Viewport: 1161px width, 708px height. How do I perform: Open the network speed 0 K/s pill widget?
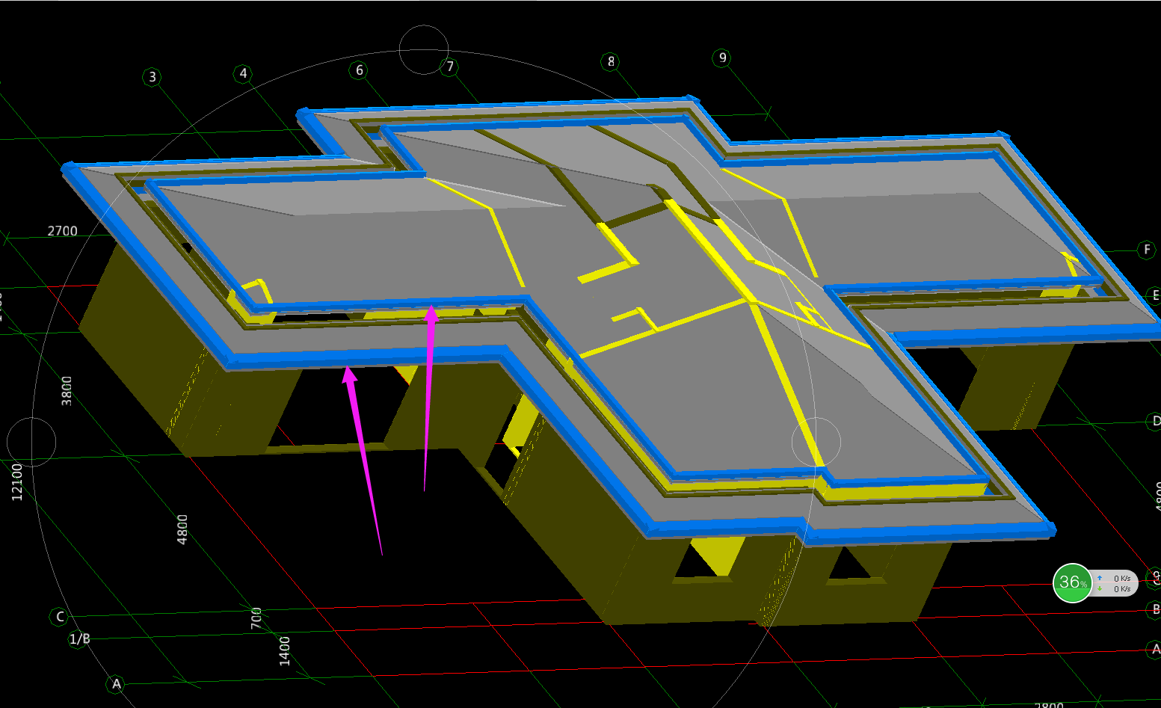pos(1115,583)
